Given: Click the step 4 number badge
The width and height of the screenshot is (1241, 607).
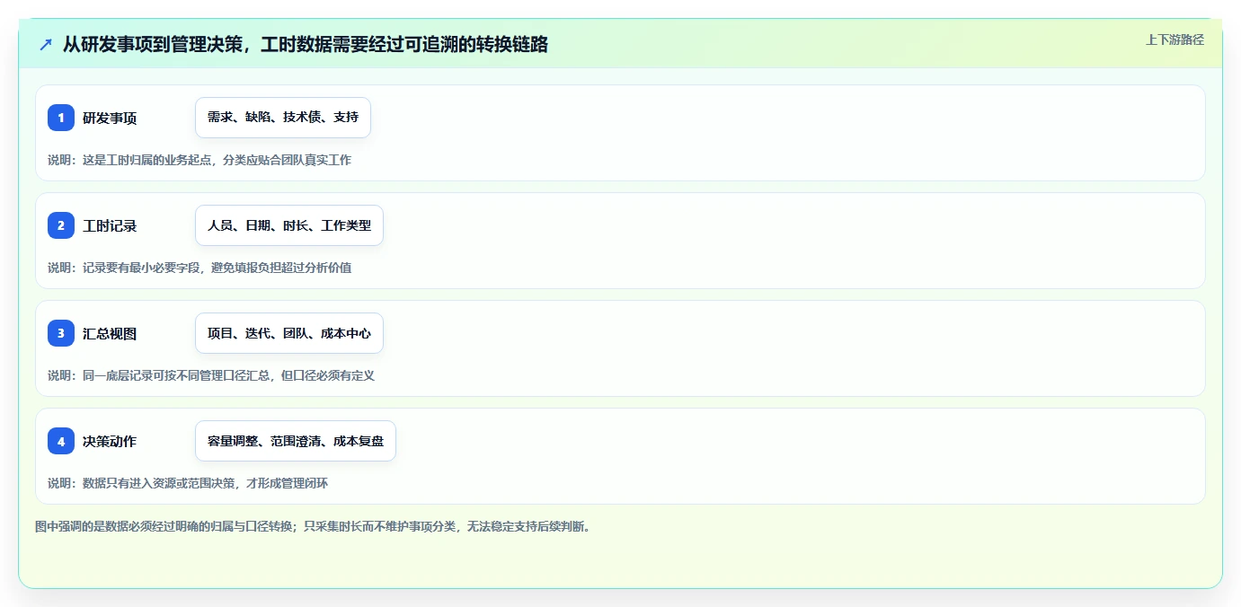Looking at the screenshot, I should (x=61, y=441).
